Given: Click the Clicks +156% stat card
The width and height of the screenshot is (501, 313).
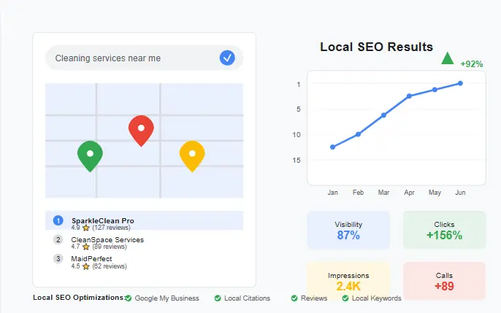Looking at the screenshot, I should coord(444,230).
